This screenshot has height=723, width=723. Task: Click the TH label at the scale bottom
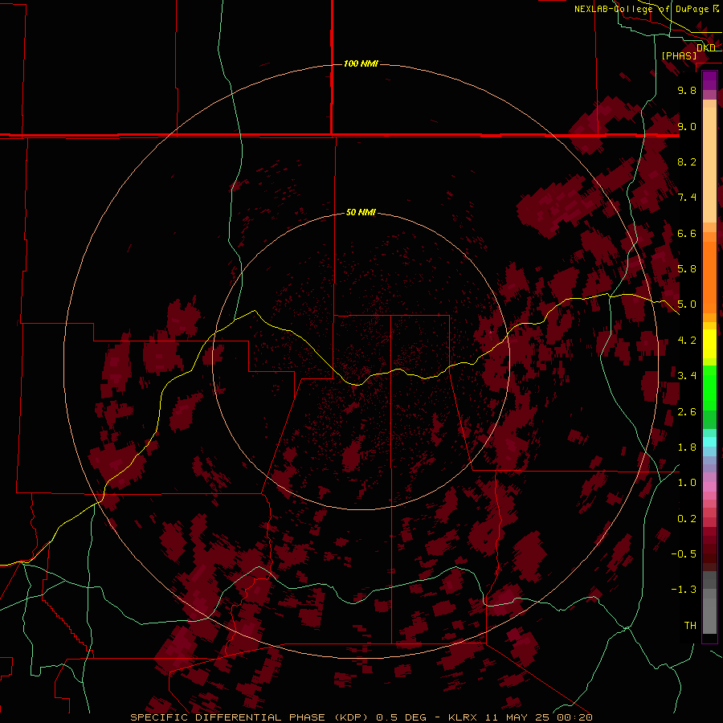(x=690, y=626)
